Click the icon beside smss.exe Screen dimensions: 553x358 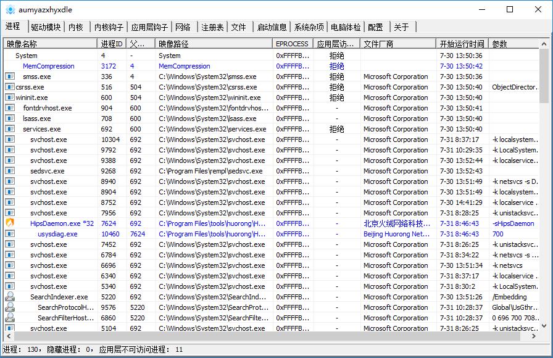coord(10,77)
